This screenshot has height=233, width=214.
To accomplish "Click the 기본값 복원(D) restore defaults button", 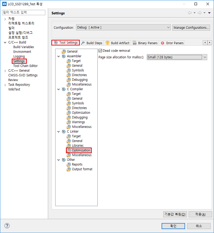I will click(x=175, y=214).
